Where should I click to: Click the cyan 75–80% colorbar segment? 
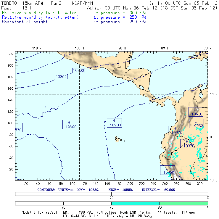click(136, 203)
